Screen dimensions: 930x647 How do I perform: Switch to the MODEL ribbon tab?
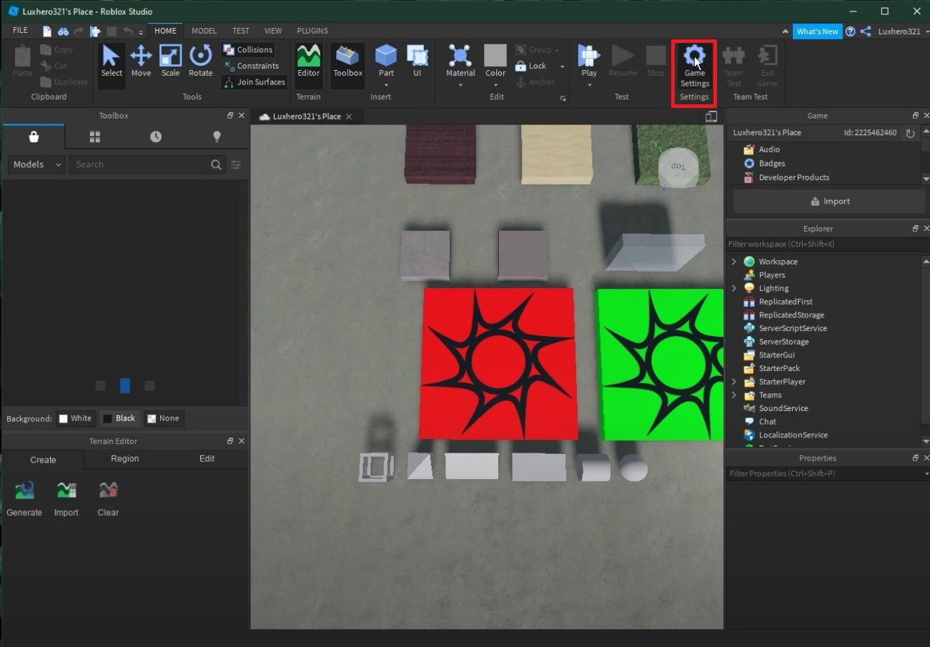click(x=204, y=31)
